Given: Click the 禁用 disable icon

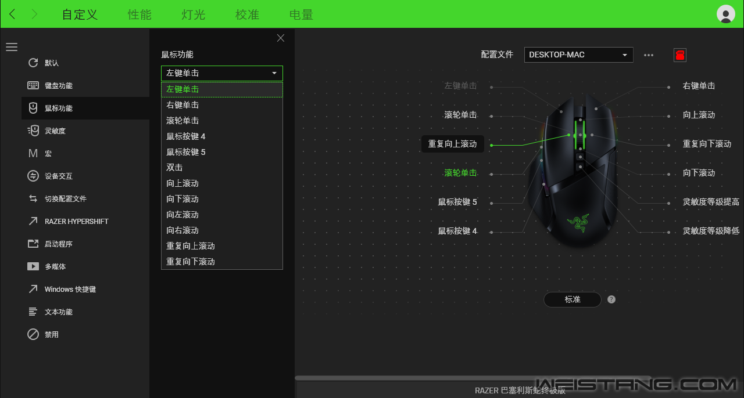Looking at the screenshot, I should (33, 335).
